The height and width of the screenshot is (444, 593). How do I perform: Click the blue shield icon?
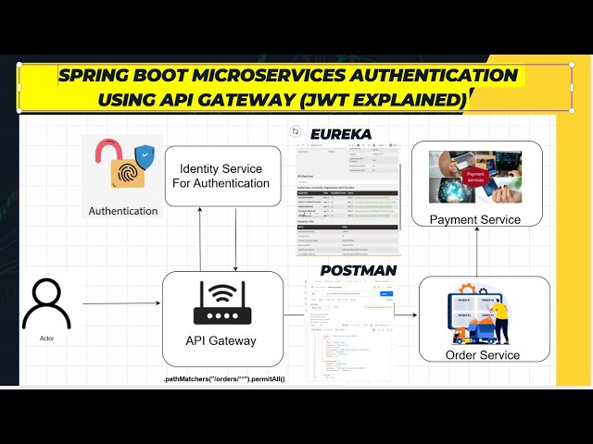coord(145,156)
